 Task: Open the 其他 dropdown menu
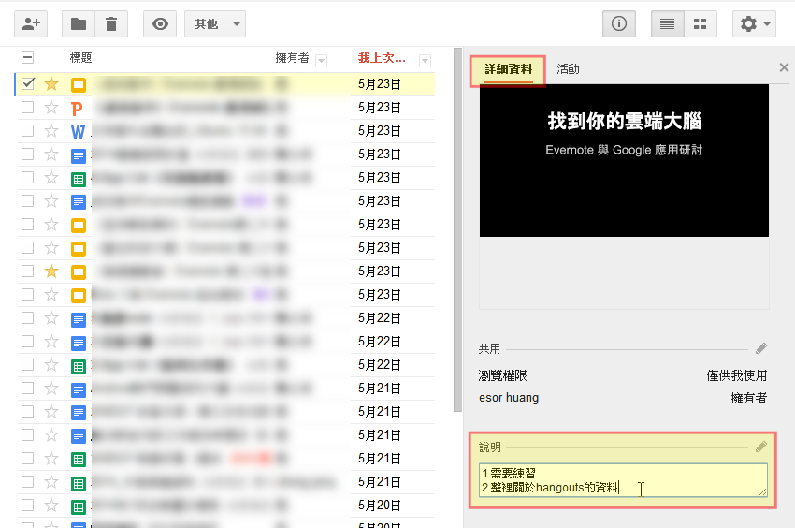click(x=215, y=23)
